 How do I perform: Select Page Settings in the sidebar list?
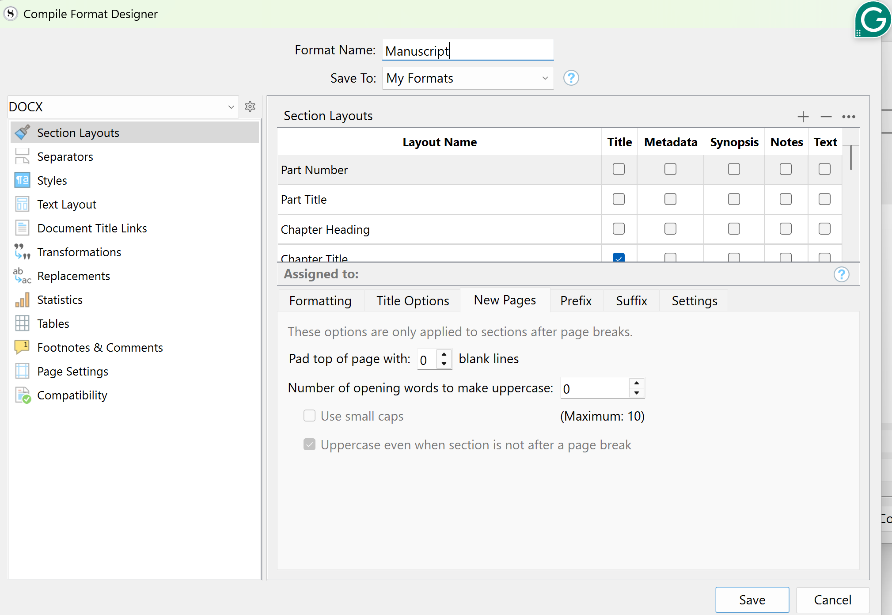(134, 371)
